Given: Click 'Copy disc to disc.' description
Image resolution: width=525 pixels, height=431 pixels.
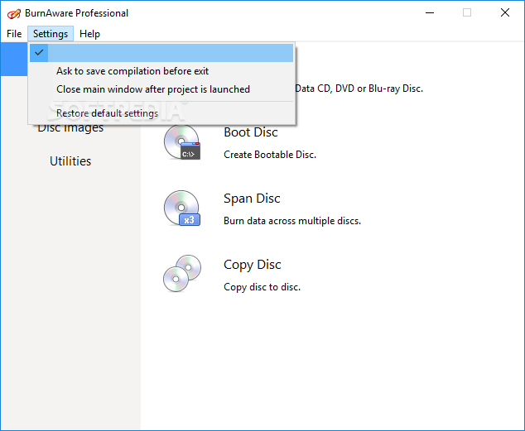Looking at the screenshot, I should pos(262,287).
